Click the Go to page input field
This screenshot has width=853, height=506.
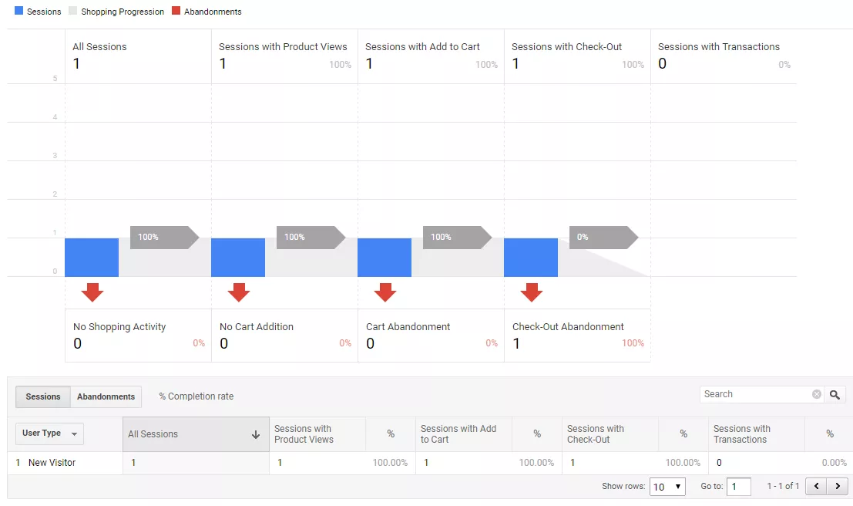pos(739,487)
